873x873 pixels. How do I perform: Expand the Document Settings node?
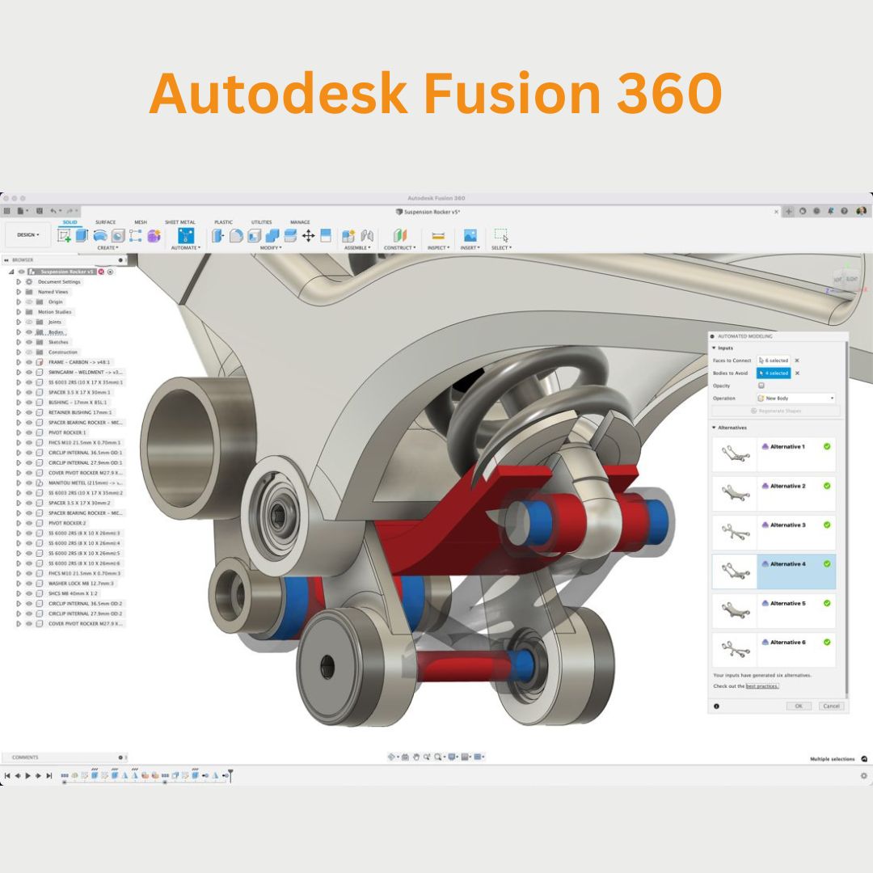(19, 282)
